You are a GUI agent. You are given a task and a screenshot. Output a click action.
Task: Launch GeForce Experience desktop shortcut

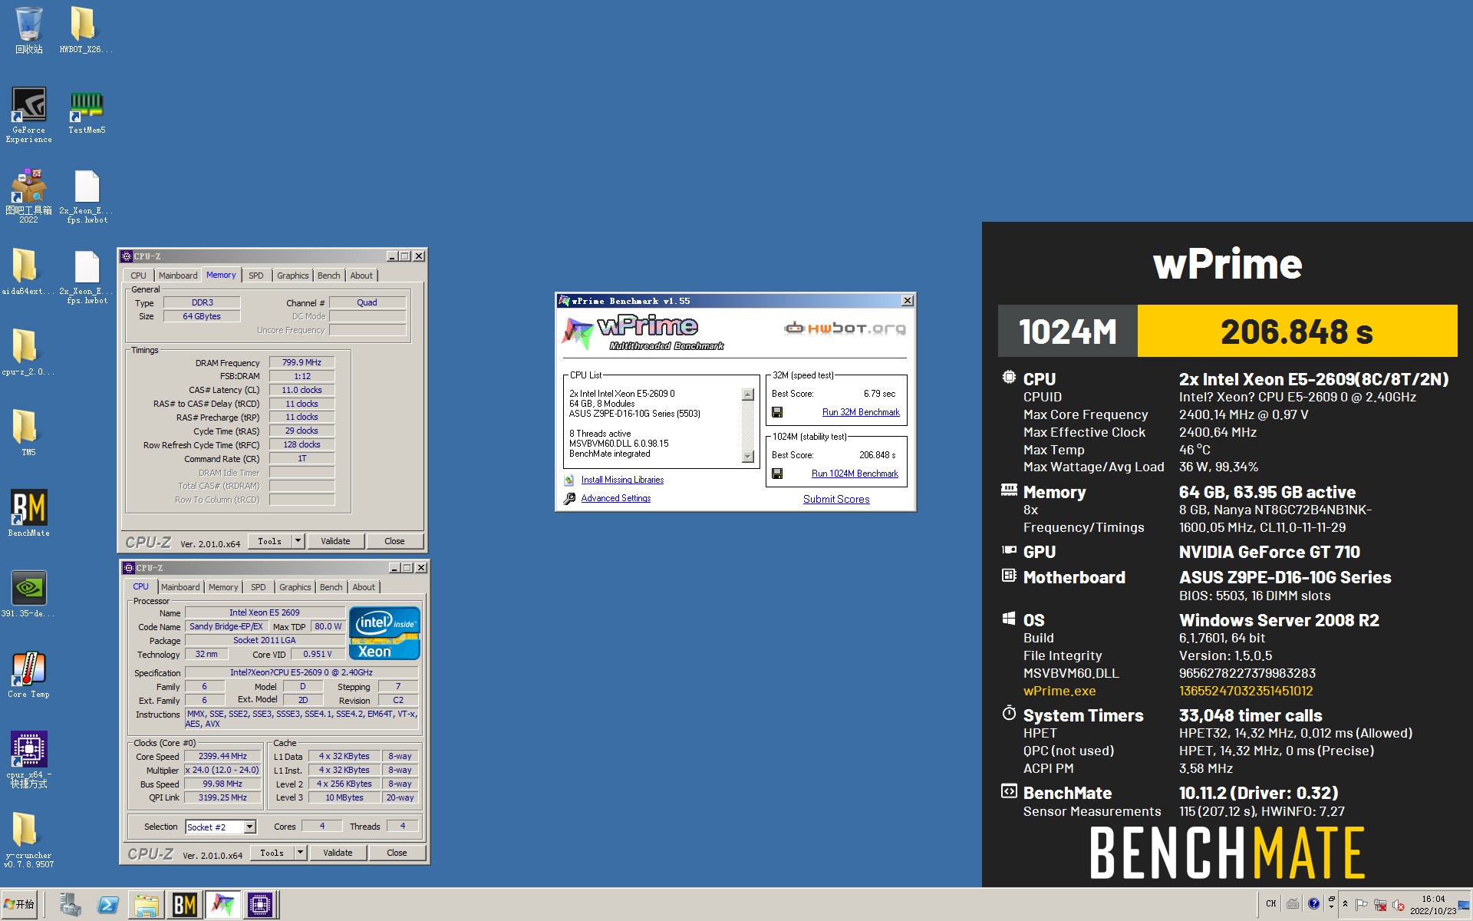28,114
